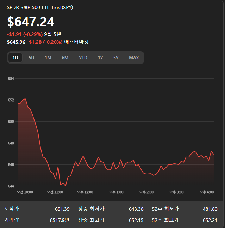Click the 652.15 intraday high value
Screen dimensions: 225x228
point(136,220)
